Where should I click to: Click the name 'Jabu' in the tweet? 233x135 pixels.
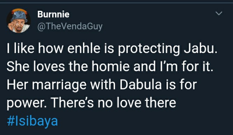[x=201, y=48]
